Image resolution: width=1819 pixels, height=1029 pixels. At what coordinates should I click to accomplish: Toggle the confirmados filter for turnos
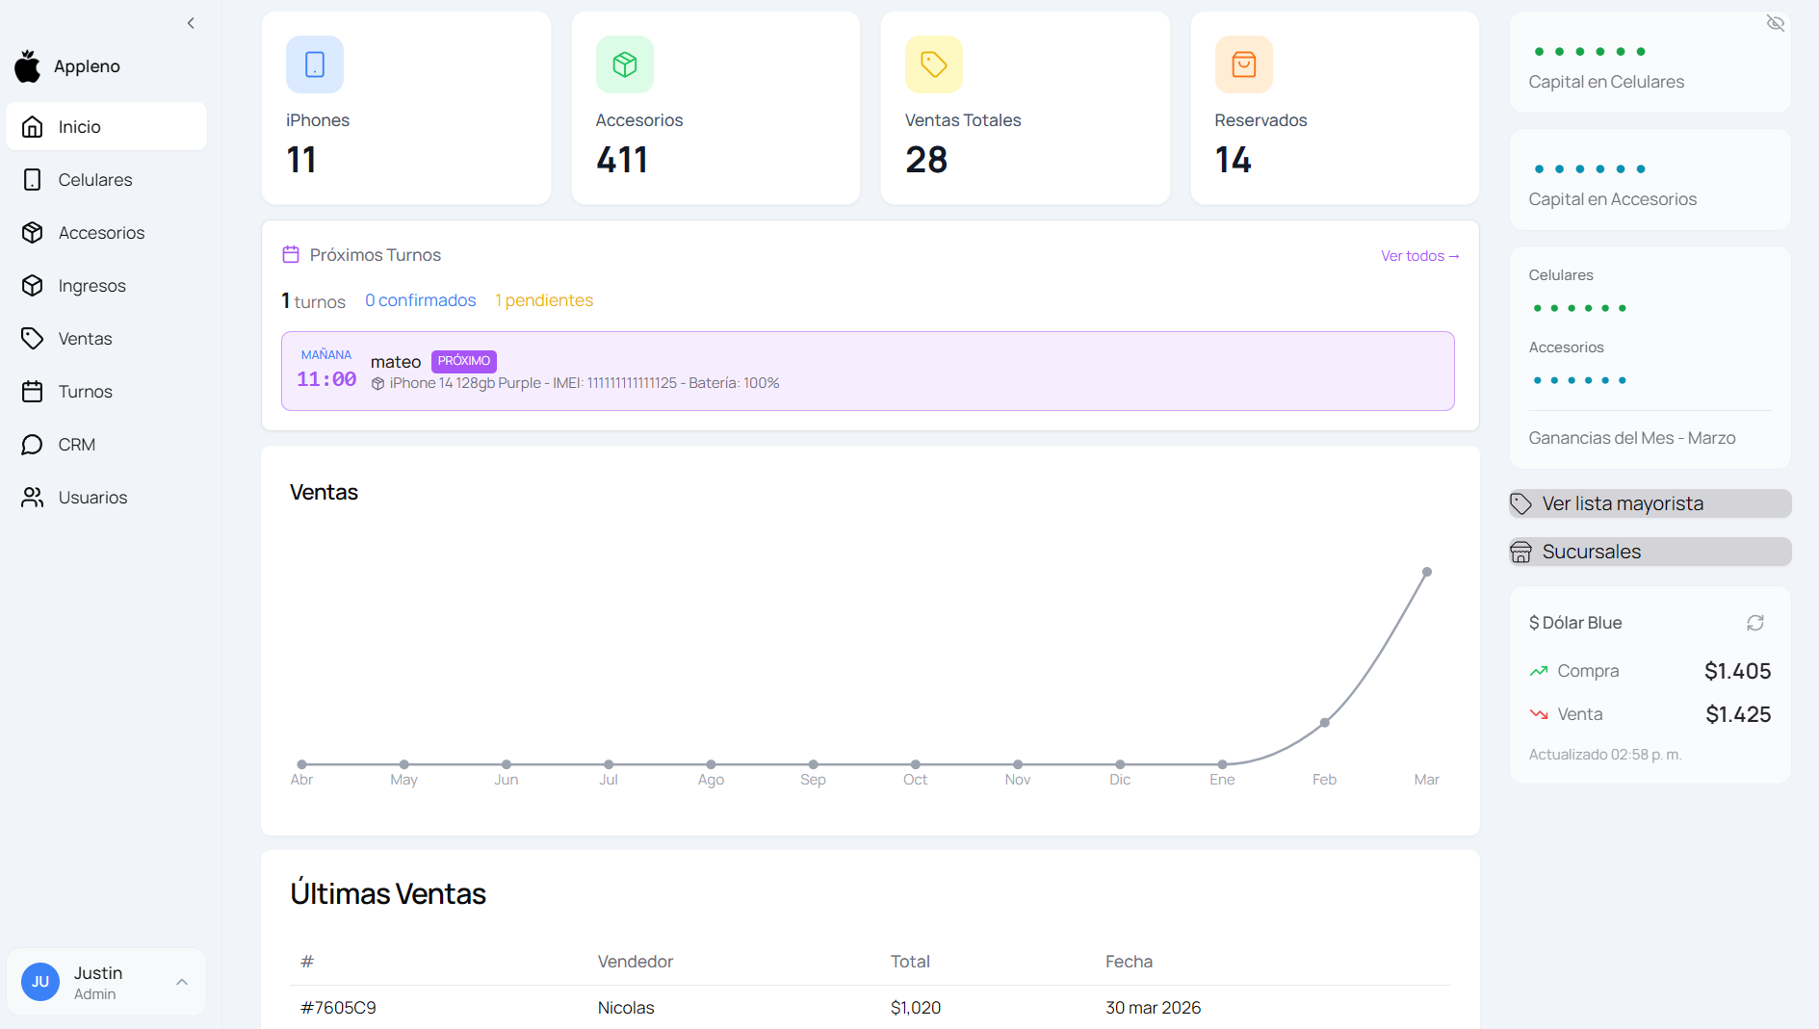(420, 299)
